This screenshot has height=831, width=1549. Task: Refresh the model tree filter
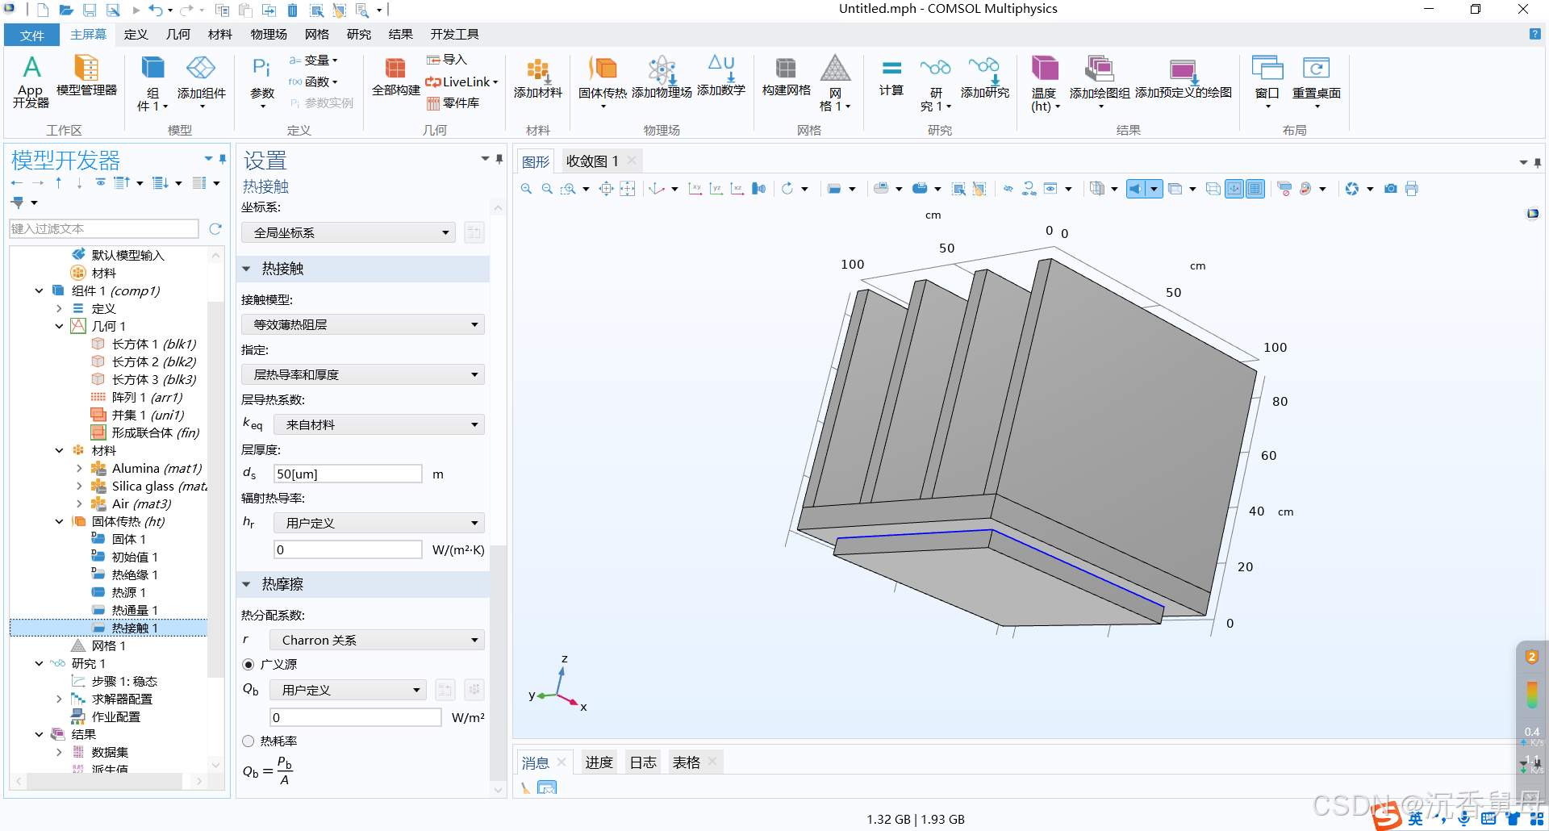(215, 229)
